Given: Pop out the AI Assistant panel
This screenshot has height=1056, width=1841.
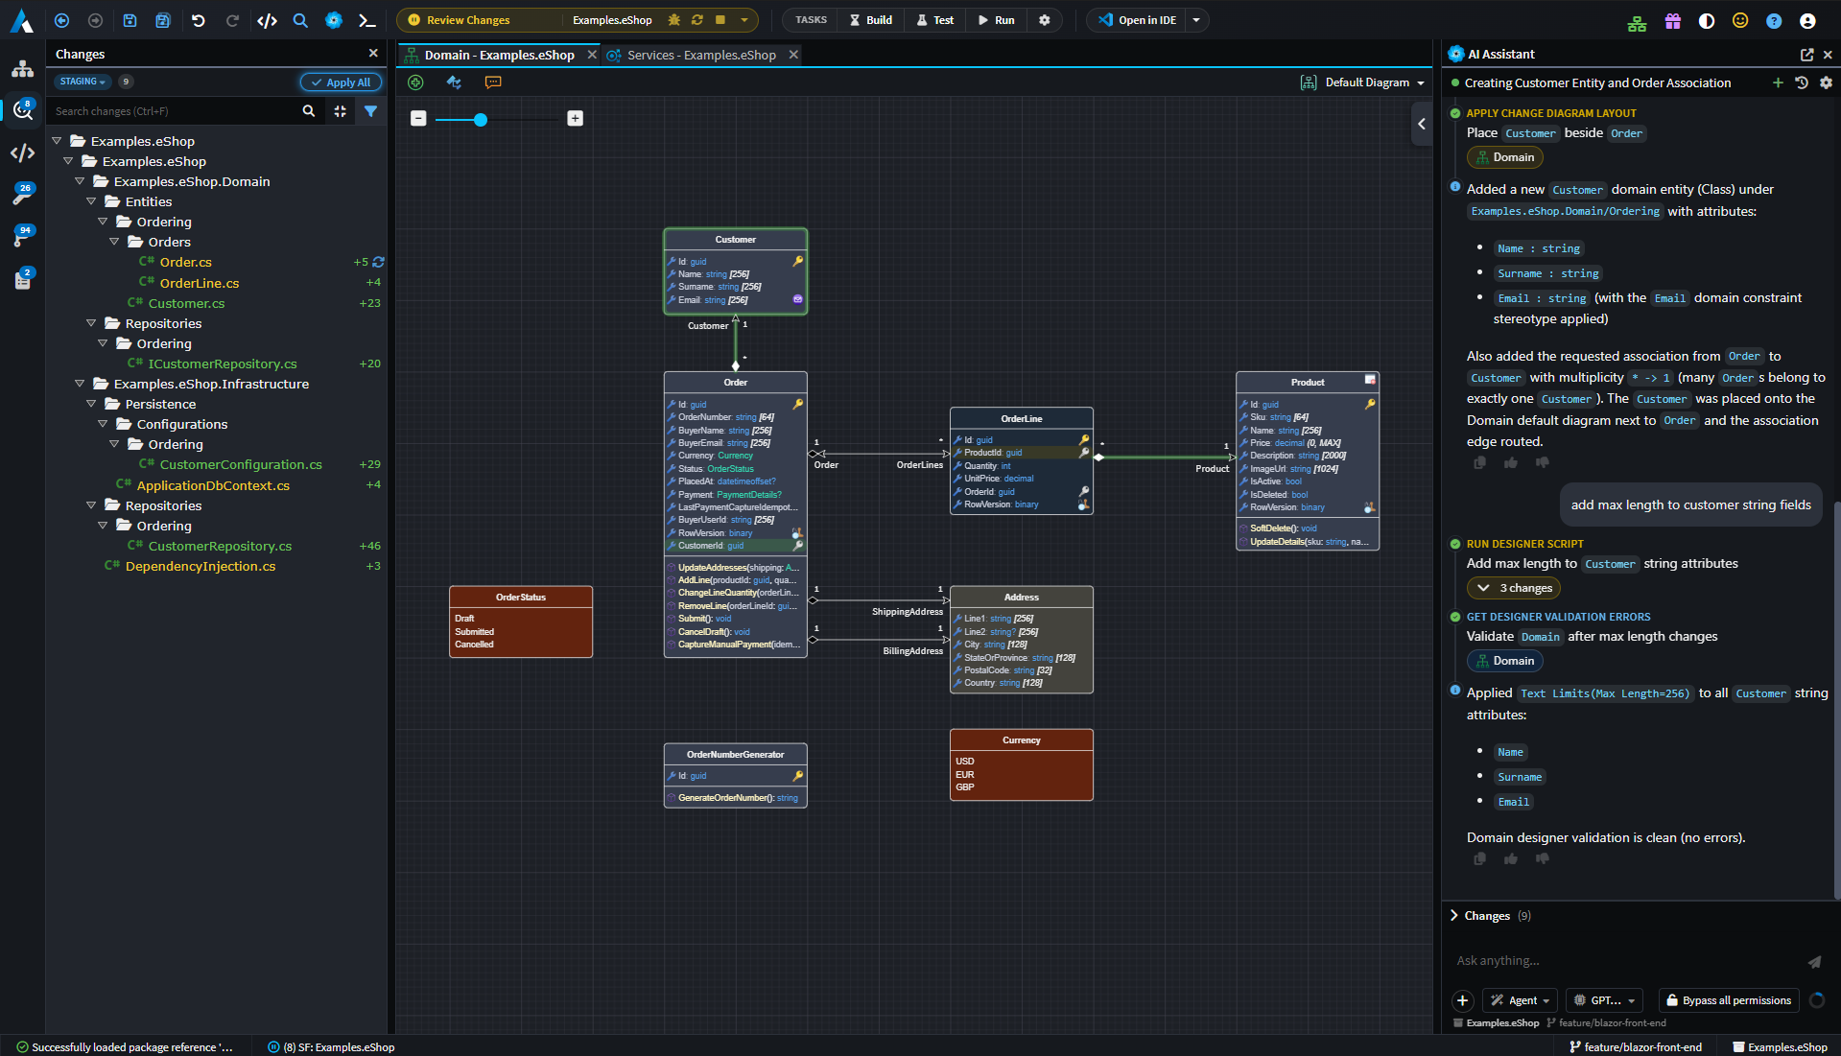Looking at the screenshot, I should point(1807,55).
